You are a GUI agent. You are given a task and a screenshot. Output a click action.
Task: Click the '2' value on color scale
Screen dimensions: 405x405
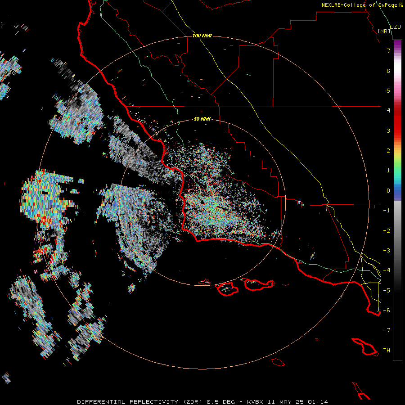[x=388, y=151]
